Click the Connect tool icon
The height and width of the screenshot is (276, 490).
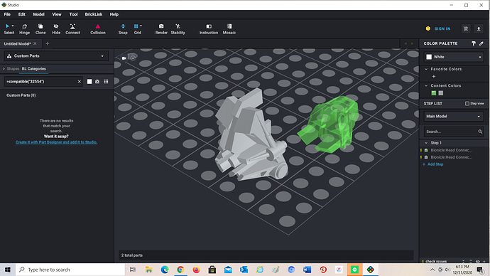coord(72,29)
